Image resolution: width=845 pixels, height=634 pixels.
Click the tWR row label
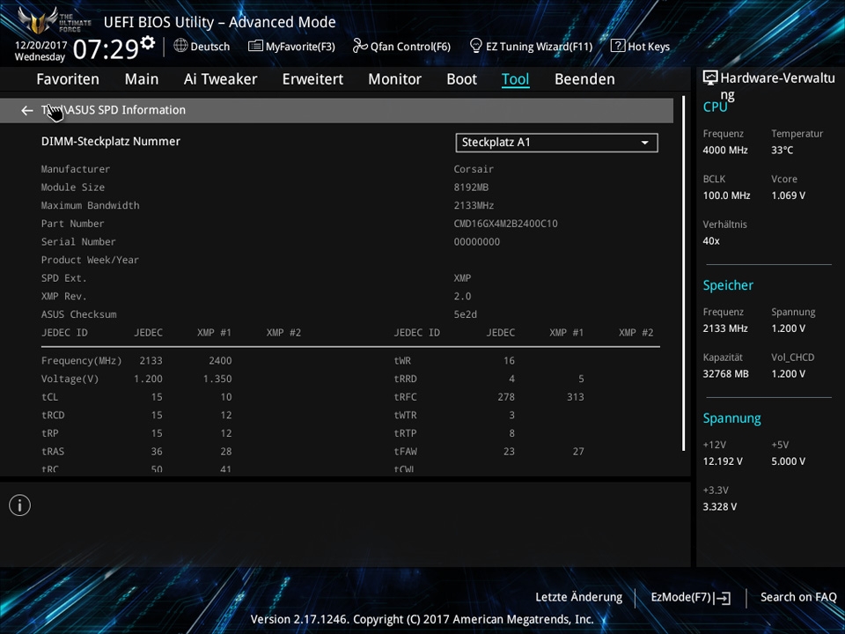point(402,361)
